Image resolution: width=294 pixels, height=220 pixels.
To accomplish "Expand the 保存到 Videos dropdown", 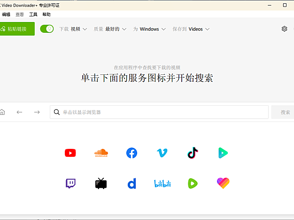I will tap(191, 29).
